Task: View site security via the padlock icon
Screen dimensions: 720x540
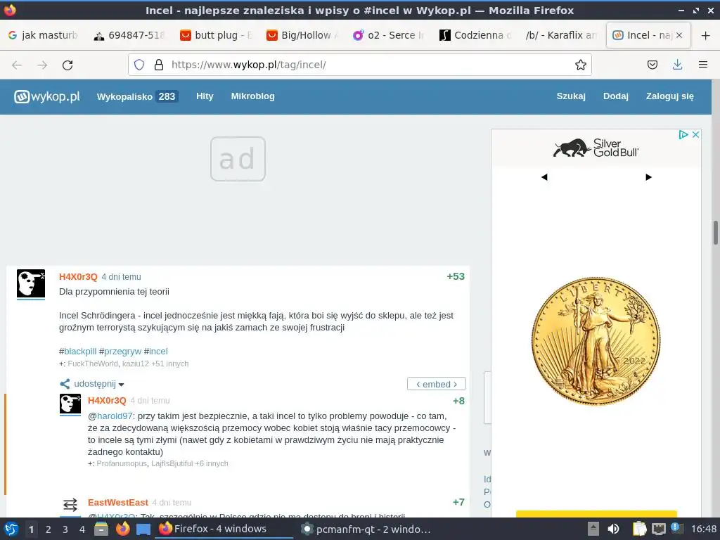Action: [x=159, y=65]
